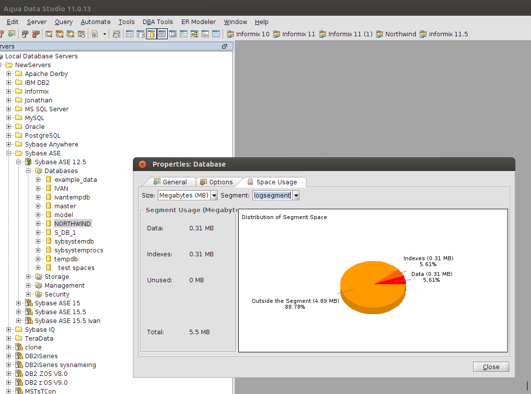This screenshot has width=531, height=394.
Task: Open the Automate menu
Action: point(96,22)
